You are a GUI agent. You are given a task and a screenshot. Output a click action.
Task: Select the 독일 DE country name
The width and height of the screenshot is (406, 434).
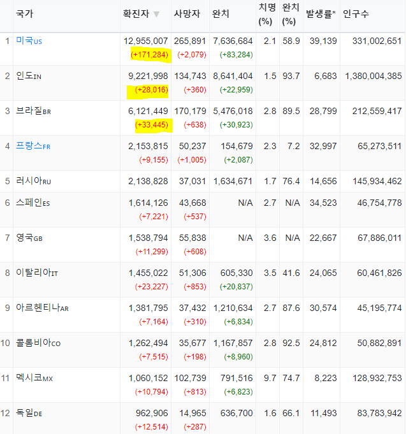point(29,413)
